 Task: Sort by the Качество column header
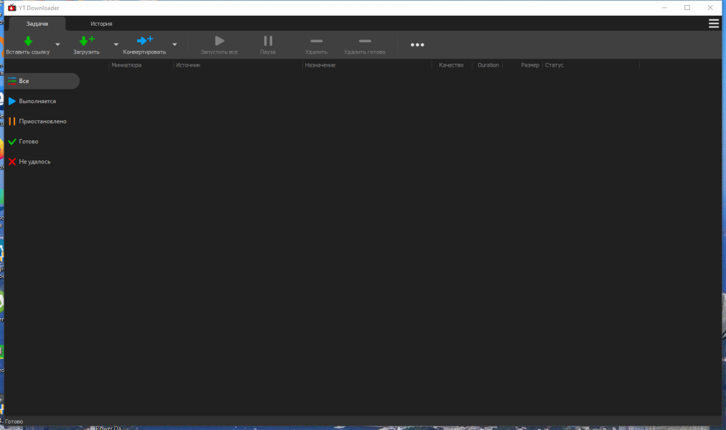pyautogui.click(x=451, y=65)
